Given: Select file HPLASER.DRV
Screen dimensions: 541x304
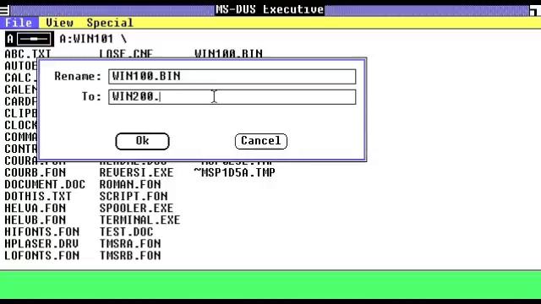Looking at the screenshot, I should pyautogui.click(x=41, y=244).
